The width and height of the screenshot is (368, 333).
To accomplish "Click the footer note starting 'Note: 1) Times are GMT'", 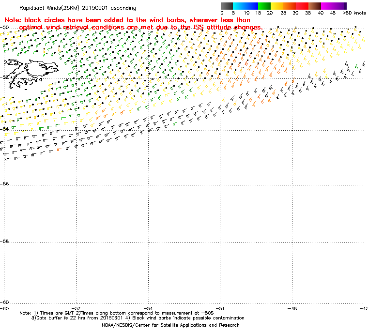I will point(117,313).
